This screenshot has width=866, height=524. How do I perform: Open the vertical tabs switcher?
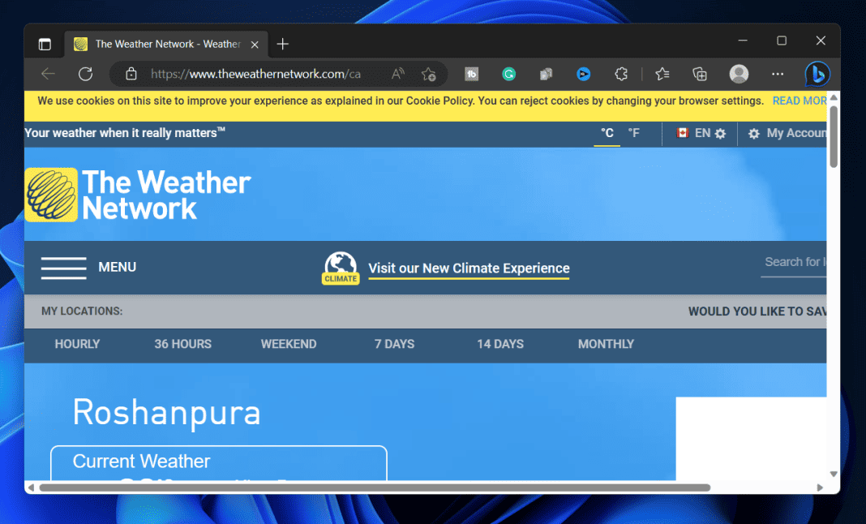pyautogui.click(x=44, y=43)
